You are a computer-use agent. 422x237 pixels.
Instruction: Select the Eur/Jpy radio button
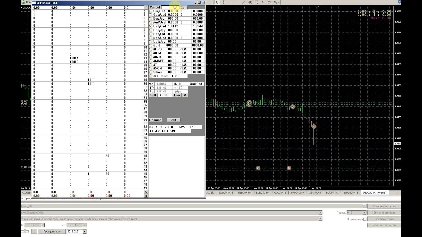tap(151, 18)
